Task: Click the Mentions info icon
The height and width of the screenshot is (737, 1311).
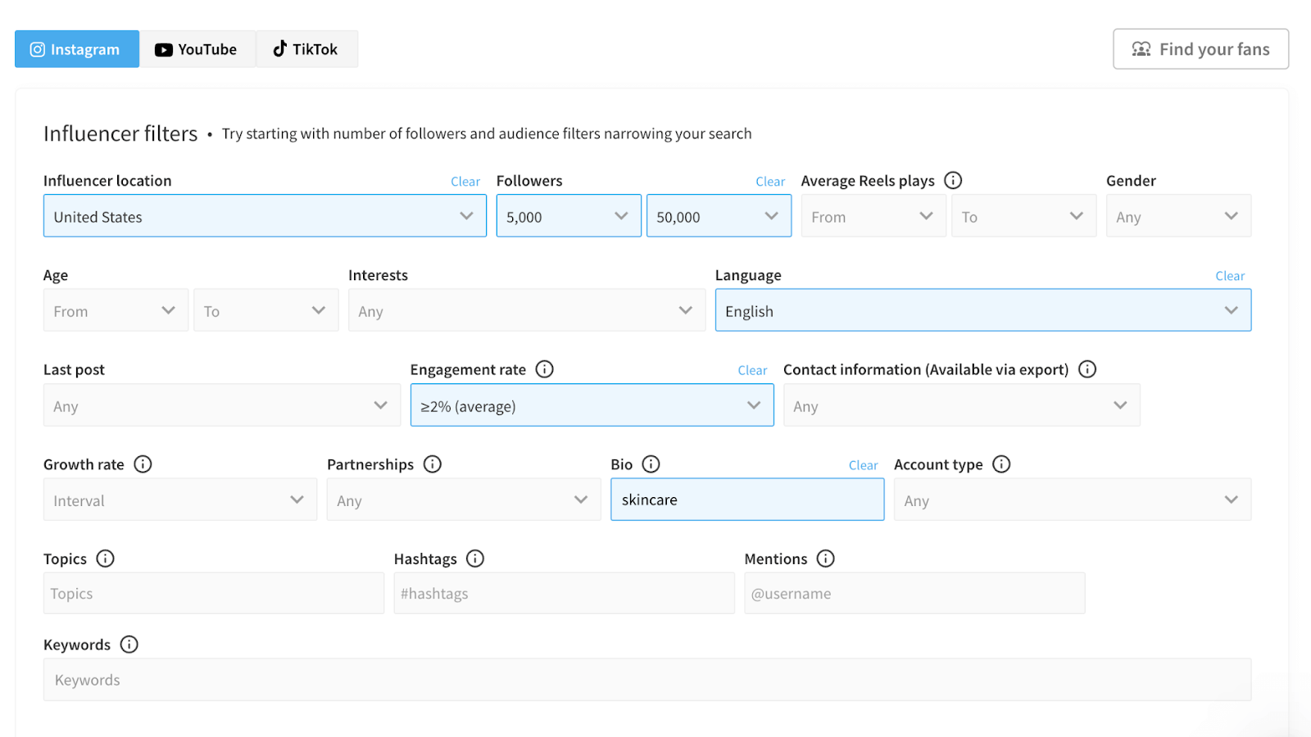Action: (826, 558)
